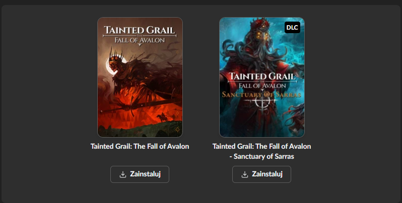Open the "- Sanctuary of Sarras" title line

262,156
